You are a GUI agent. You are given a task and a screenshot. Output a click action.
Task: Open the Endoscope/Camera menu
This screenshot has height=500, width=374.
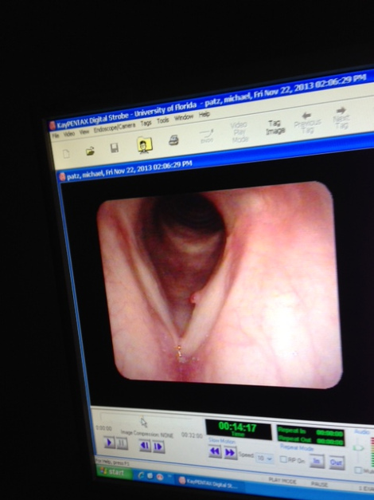(x=115, y=128)
